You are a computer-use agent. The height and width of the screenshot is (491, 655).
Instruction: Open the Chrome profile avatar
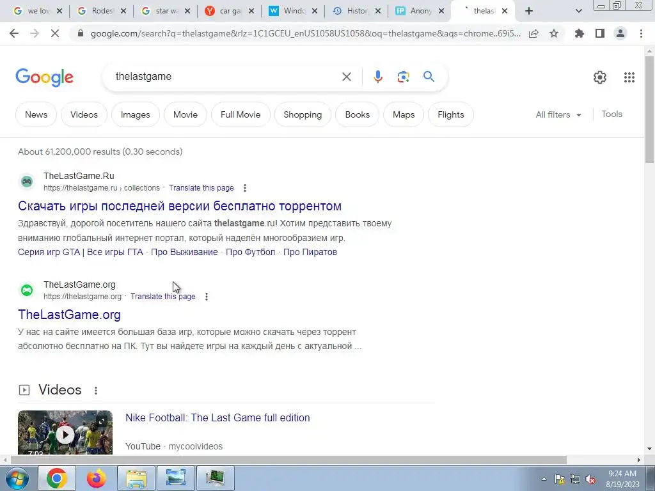click(620, 33)
